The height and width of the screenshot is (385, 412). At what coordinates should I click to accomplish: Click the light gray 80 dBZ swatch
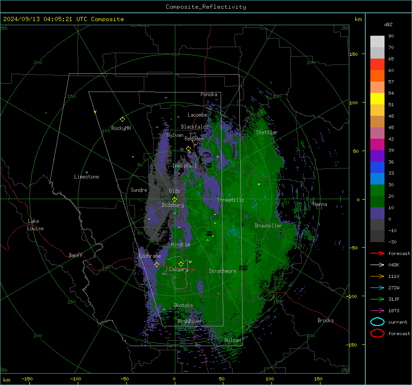377,41
